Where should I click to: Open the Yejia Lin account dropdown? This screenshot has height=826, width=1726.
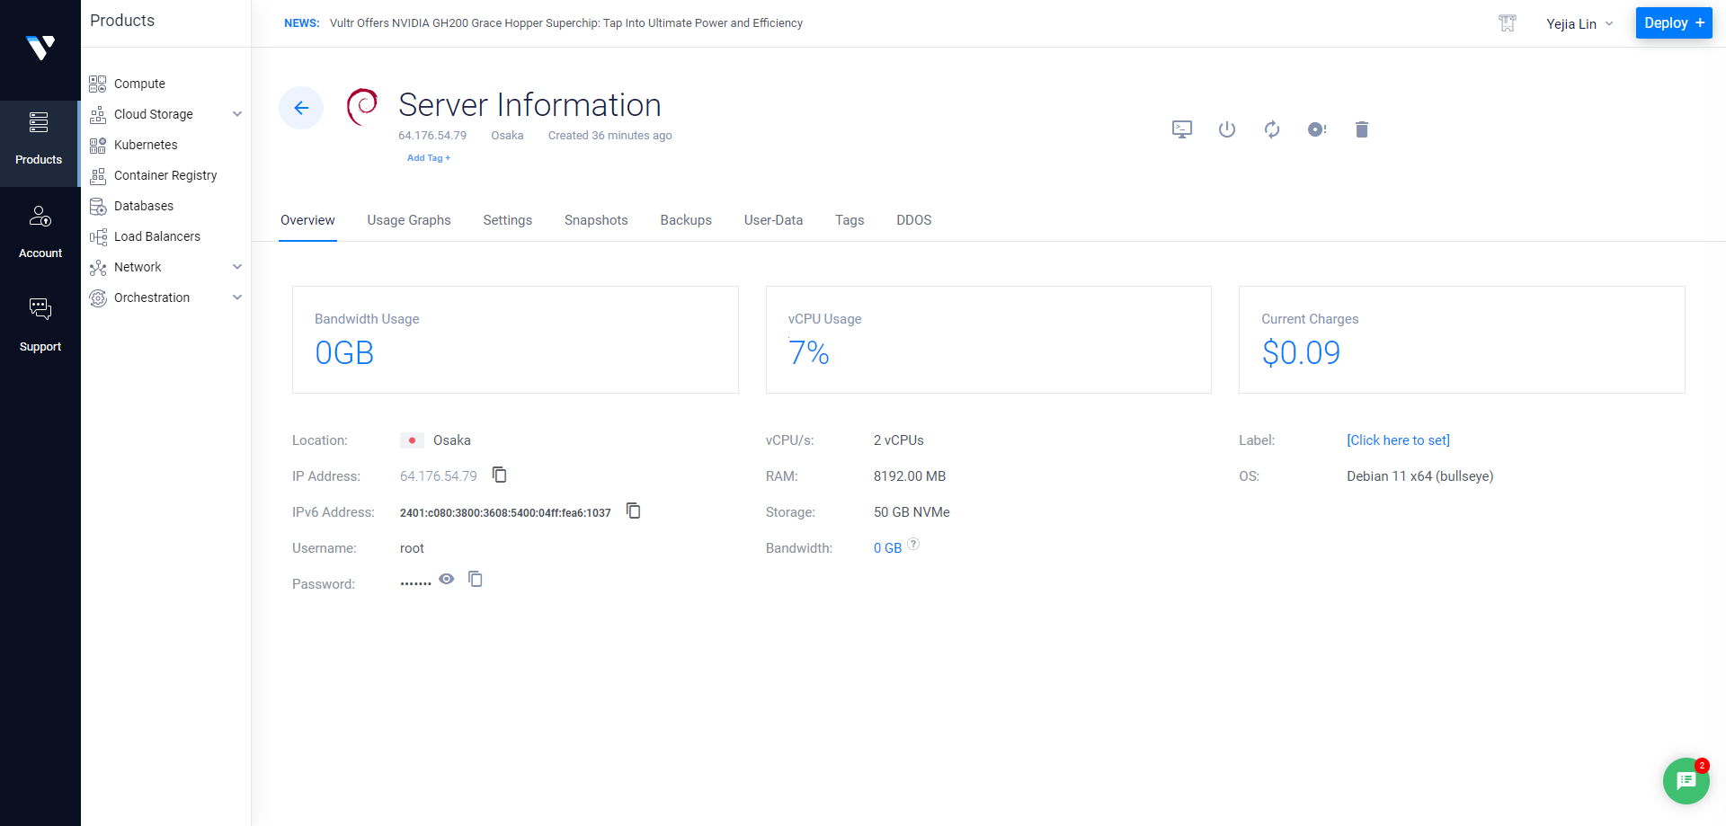(x=1579, y=24)
